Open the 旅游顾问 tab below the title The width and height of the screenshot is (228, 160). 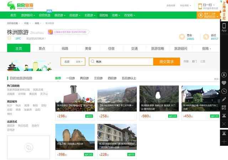pyautogui.click(x=181, y=48)
